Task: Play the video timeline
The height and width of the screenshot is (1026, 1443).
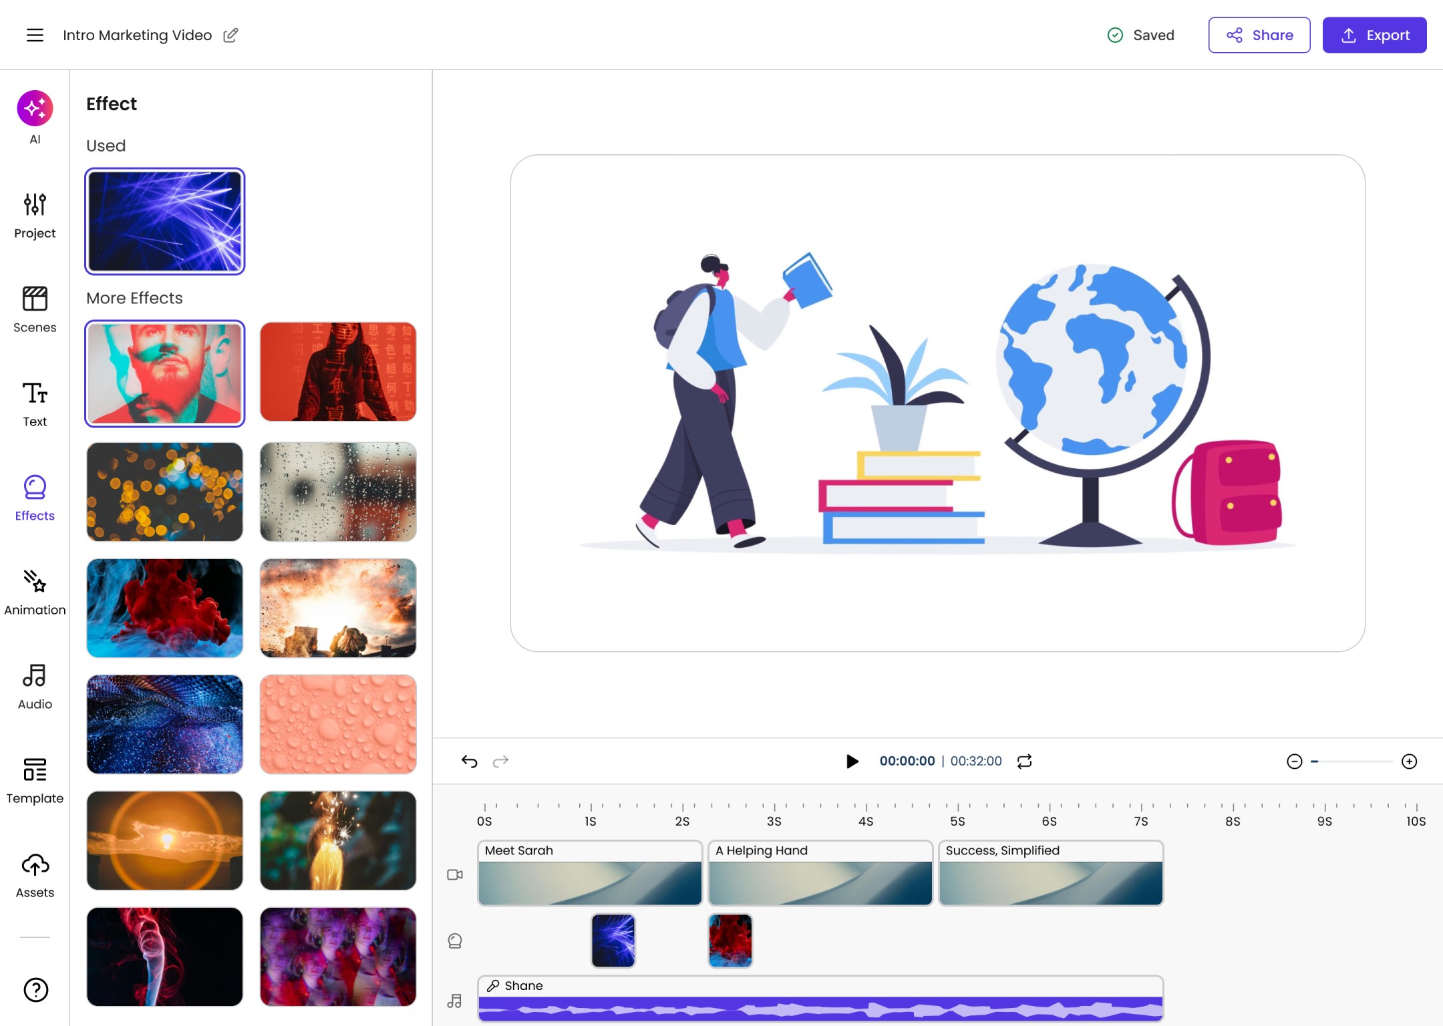Action: click(x=851, y=761)
